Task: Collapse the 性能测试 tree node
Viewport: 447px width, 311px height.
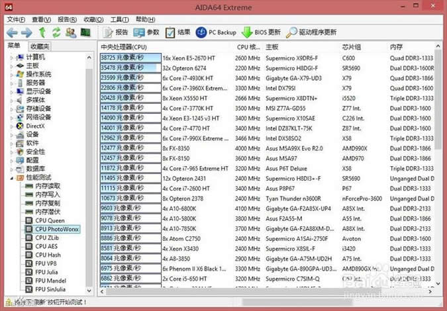Action: tap(12, 178)
